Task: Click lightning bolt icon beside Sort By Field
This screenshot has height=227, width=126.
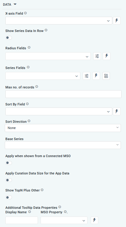Action: click(x=117, y=111)
